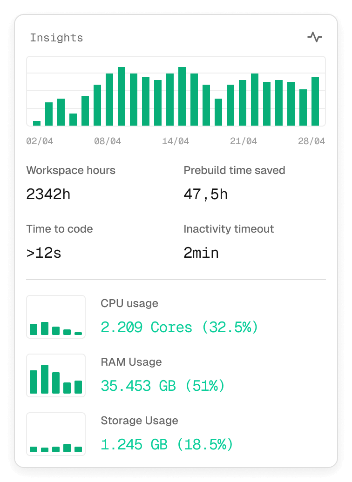Click the activity pulse icon
Screen dimensions: 352x482
click(x=315, y=37)
